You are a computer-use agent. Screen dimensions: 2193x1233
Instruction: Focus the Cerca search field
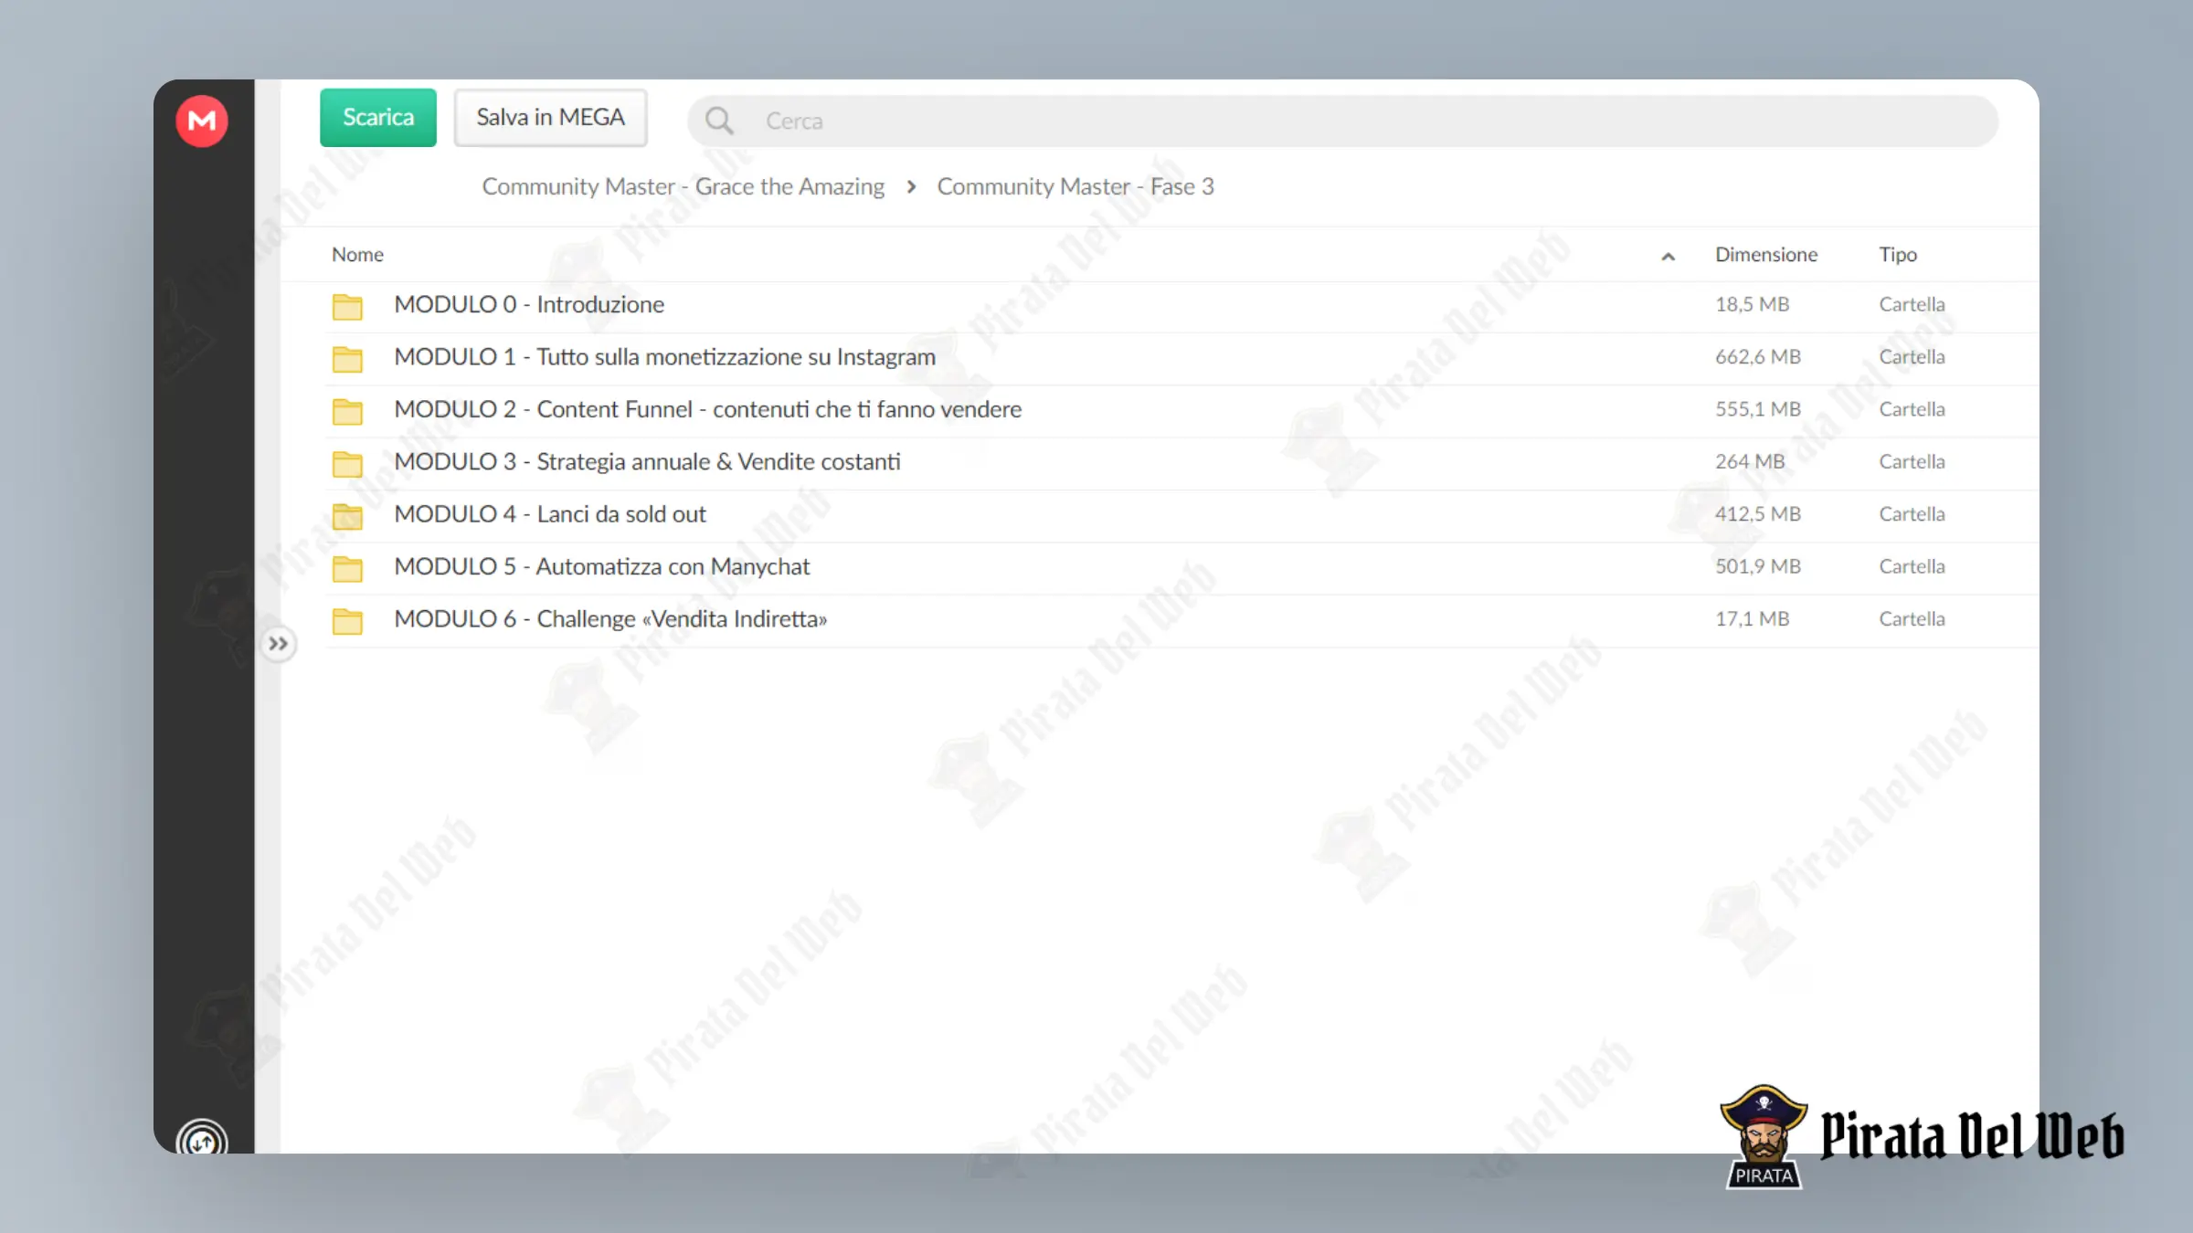point(1342,121)
